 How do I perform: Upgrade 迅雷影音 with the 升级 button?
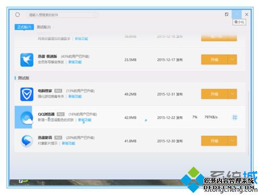[214, 141]
